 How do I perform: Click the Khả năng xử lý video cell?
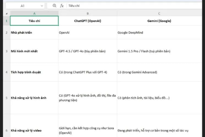point(34,130)
